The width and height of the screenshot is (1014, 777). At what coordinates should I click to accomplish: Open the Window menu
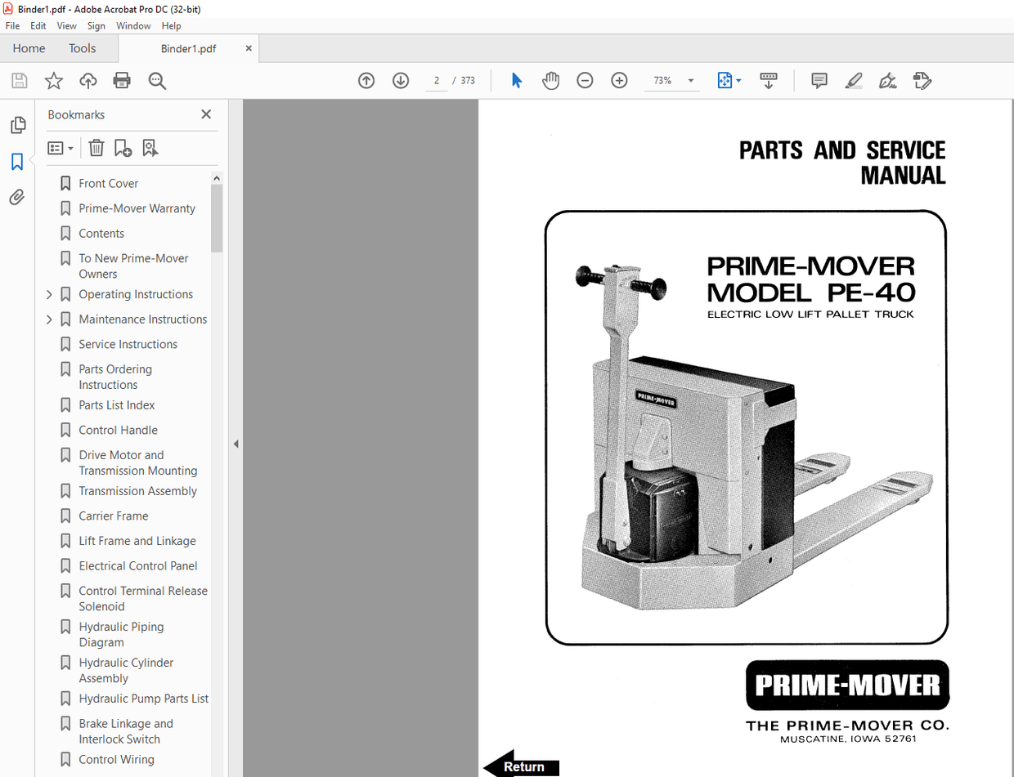click(x=134, y=25)
